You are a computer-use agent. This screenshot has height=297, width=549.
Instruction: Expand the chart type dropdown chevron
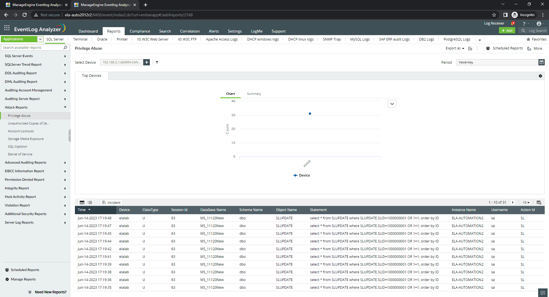click(x=392, y=104)
